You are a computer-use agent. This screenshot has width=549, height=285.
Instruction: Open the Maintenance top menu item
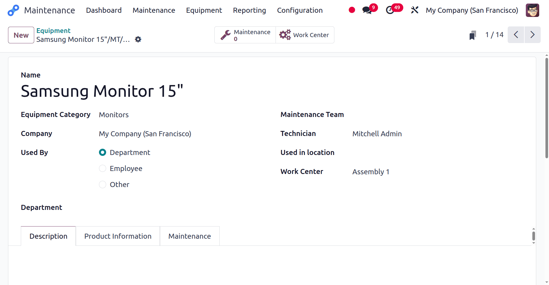click(154, 10)
